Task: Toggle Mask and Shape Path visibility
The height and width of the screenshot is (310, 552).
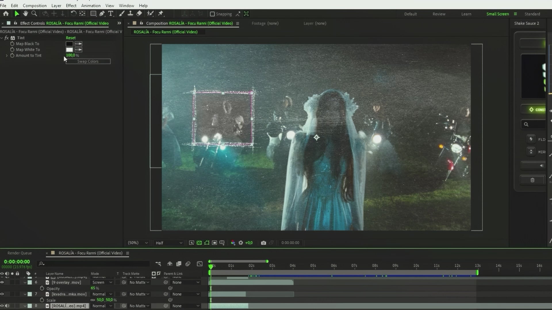Action: [207, 243]
